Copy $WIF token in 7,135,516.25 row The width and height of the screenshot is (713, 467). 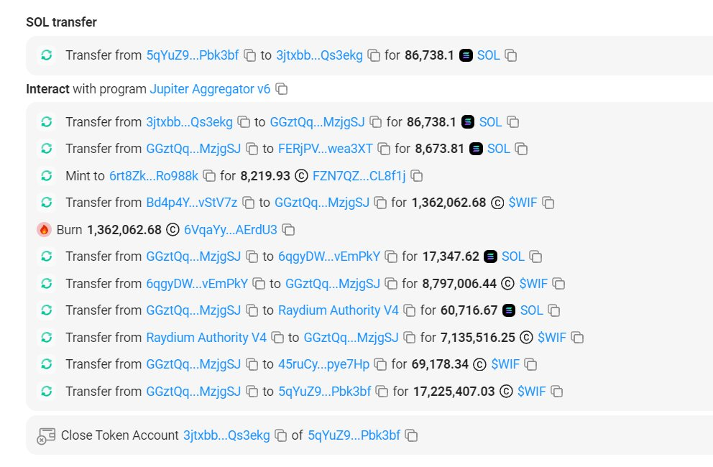pos(577,338)
